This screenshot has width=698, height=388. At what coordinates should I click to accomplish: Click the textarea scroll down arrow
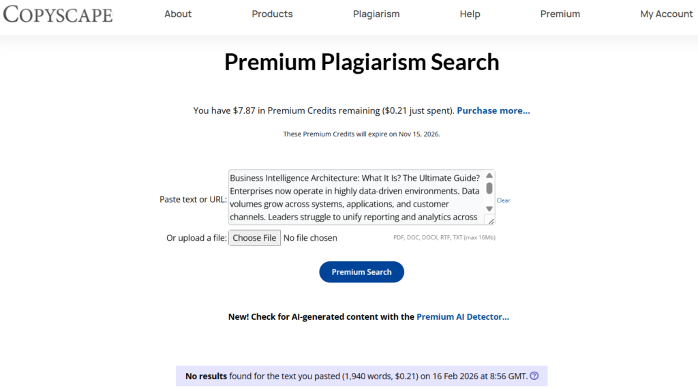click(x=489, y=209)
